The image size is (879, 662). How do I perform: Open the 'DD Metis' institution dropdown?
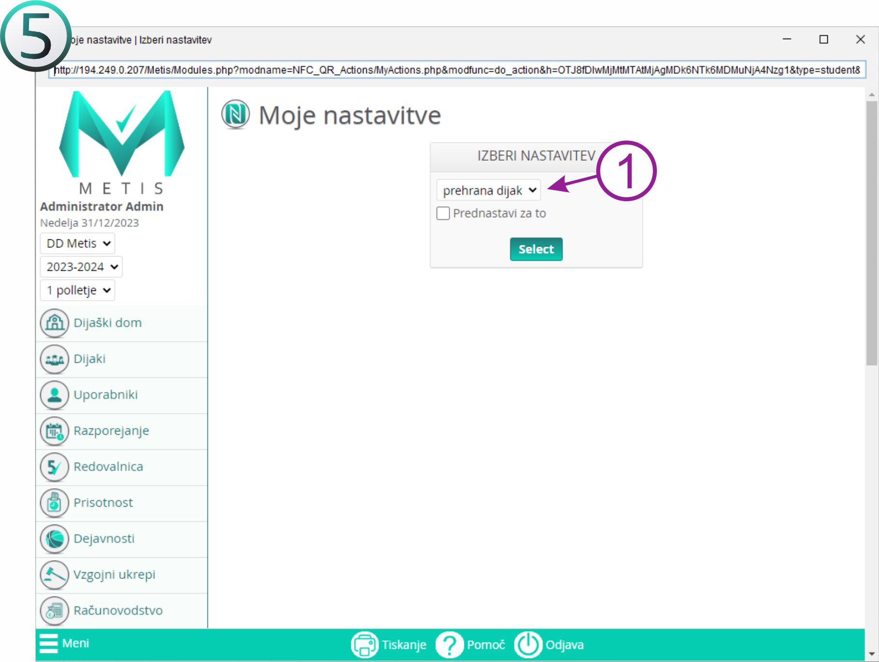(x=78, y=243)
